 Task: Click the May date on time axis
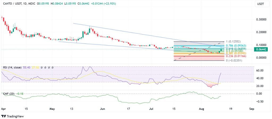click(x=52, y=109)
